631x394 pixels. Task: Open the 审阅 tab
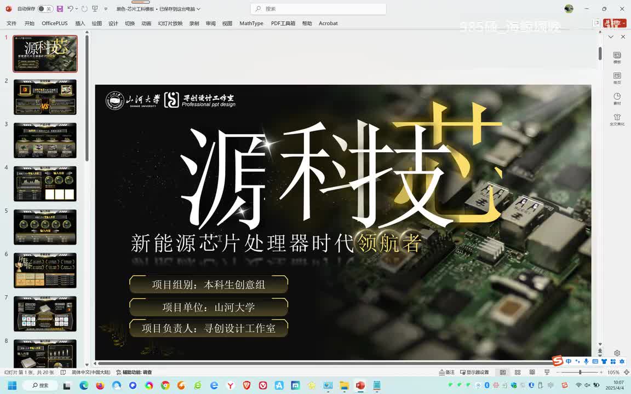[x=210, y=24]
